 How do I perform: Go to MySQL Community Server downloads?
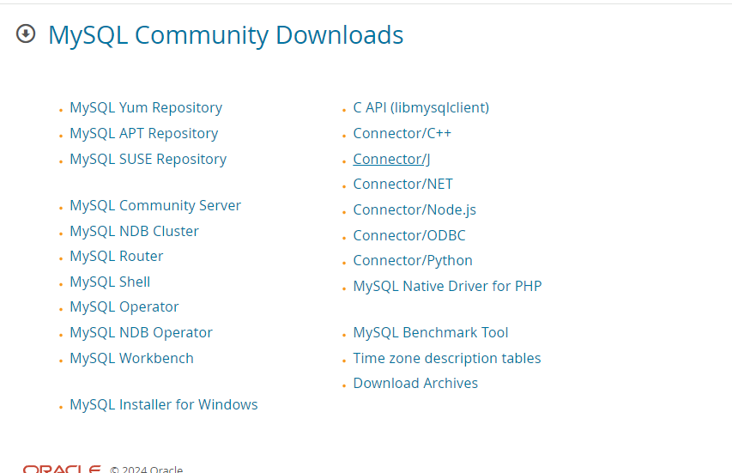coord(155,205)
